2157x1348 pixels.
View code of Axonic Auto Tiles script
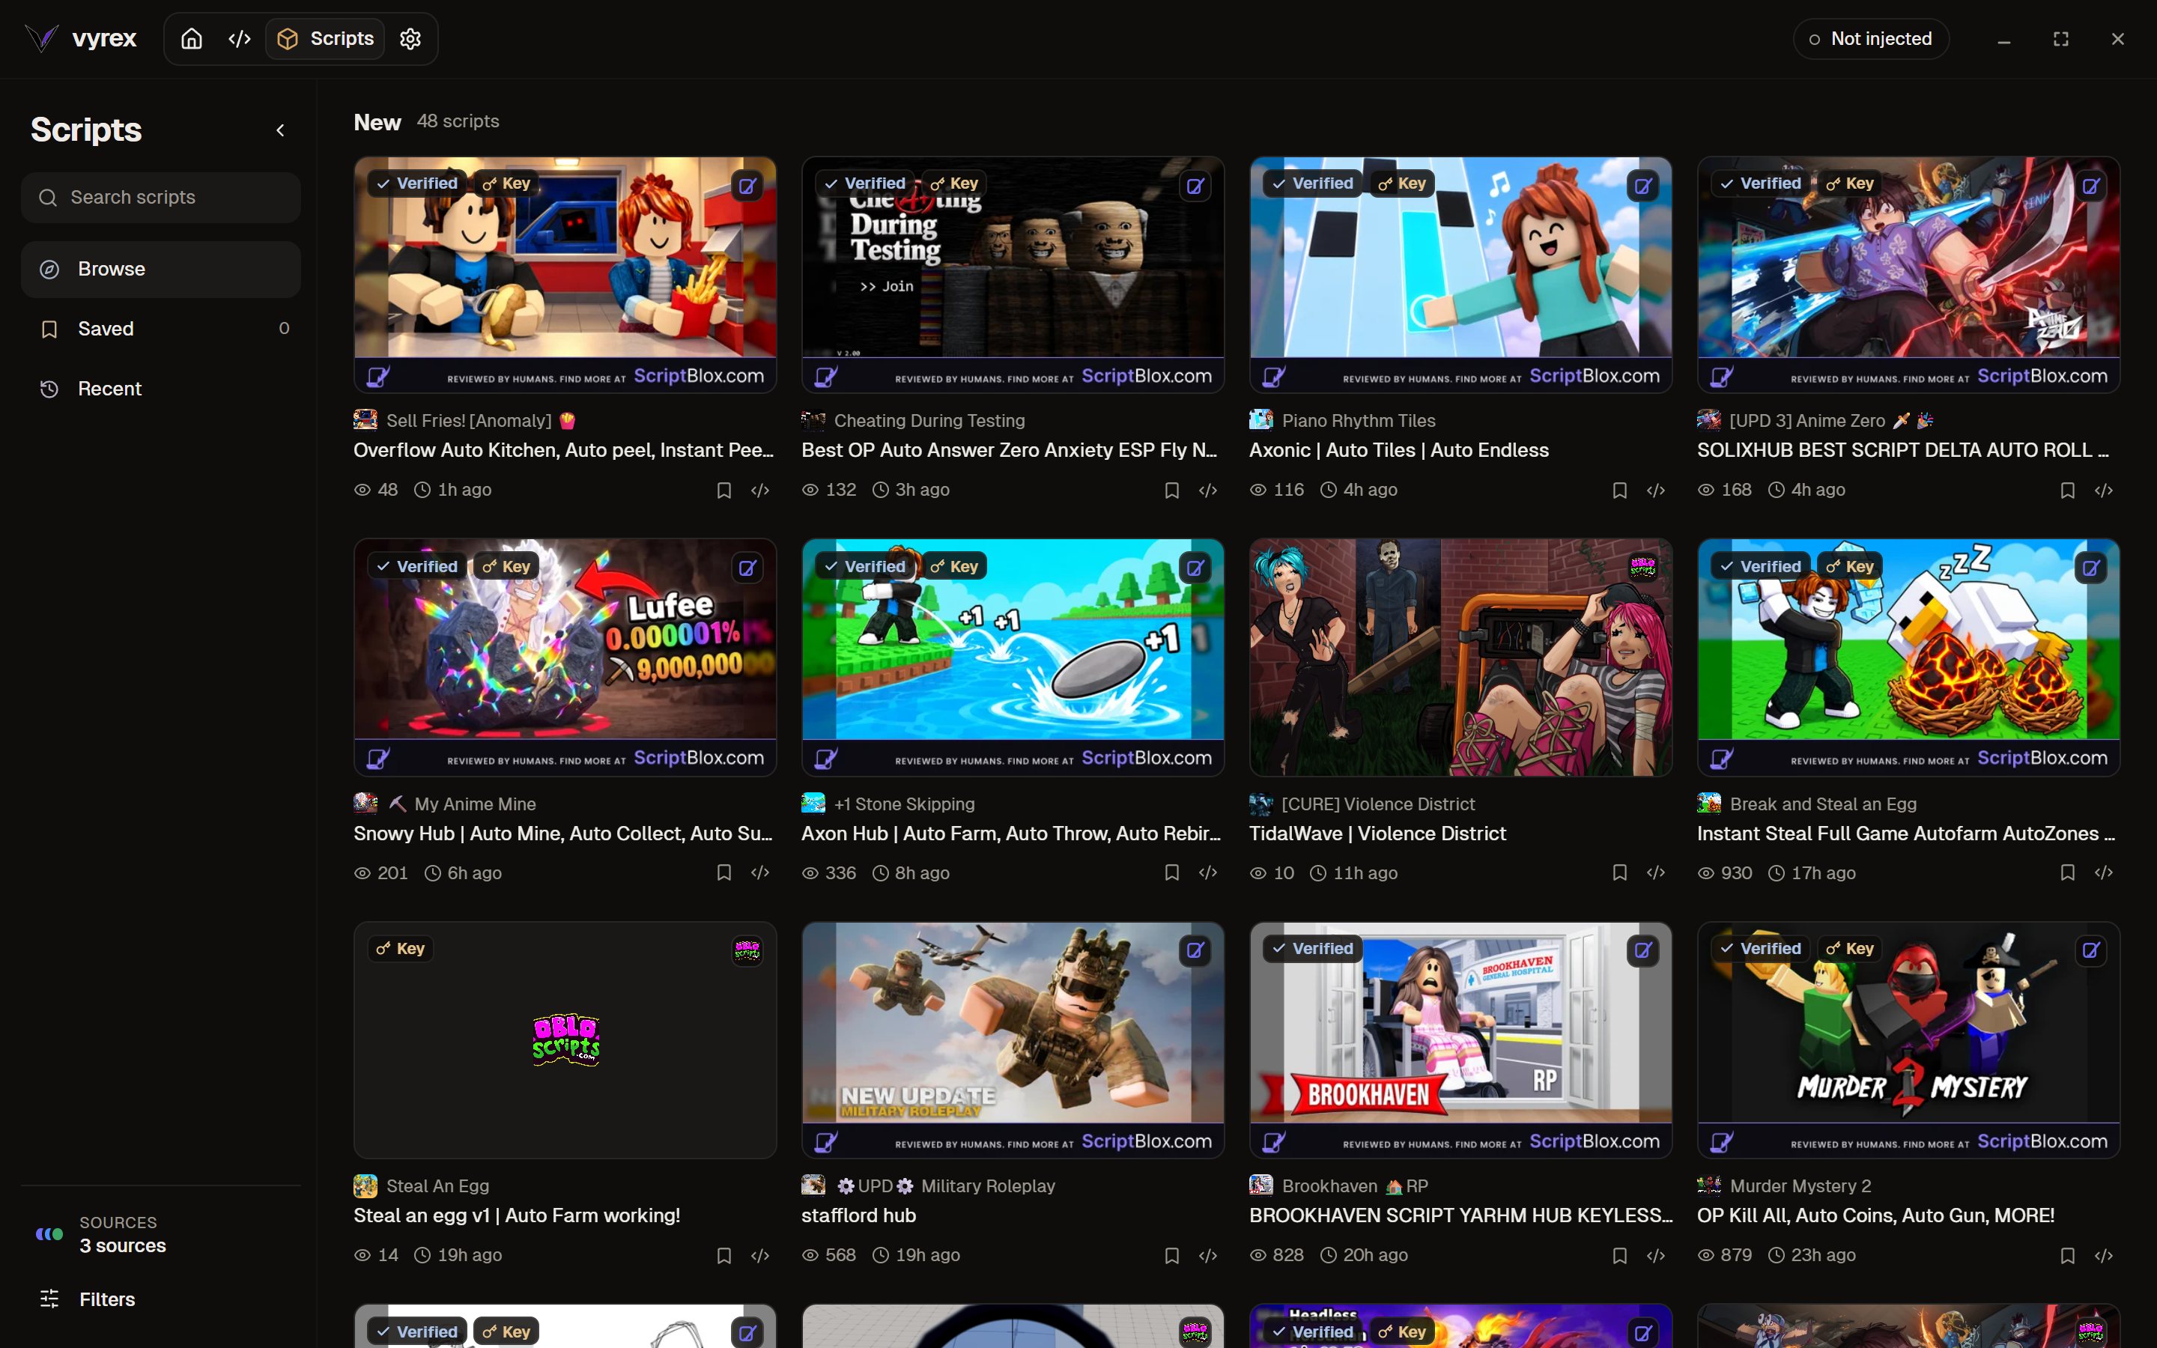(x=1656, y=491)
